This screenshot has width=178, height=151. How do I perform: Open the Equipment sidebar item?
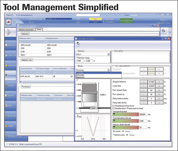tap(10, 116)
